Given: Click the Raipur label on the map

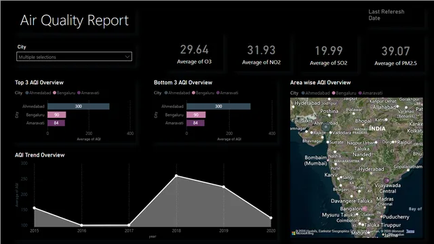Looking at the screenshot, I should tap(404, 142).
